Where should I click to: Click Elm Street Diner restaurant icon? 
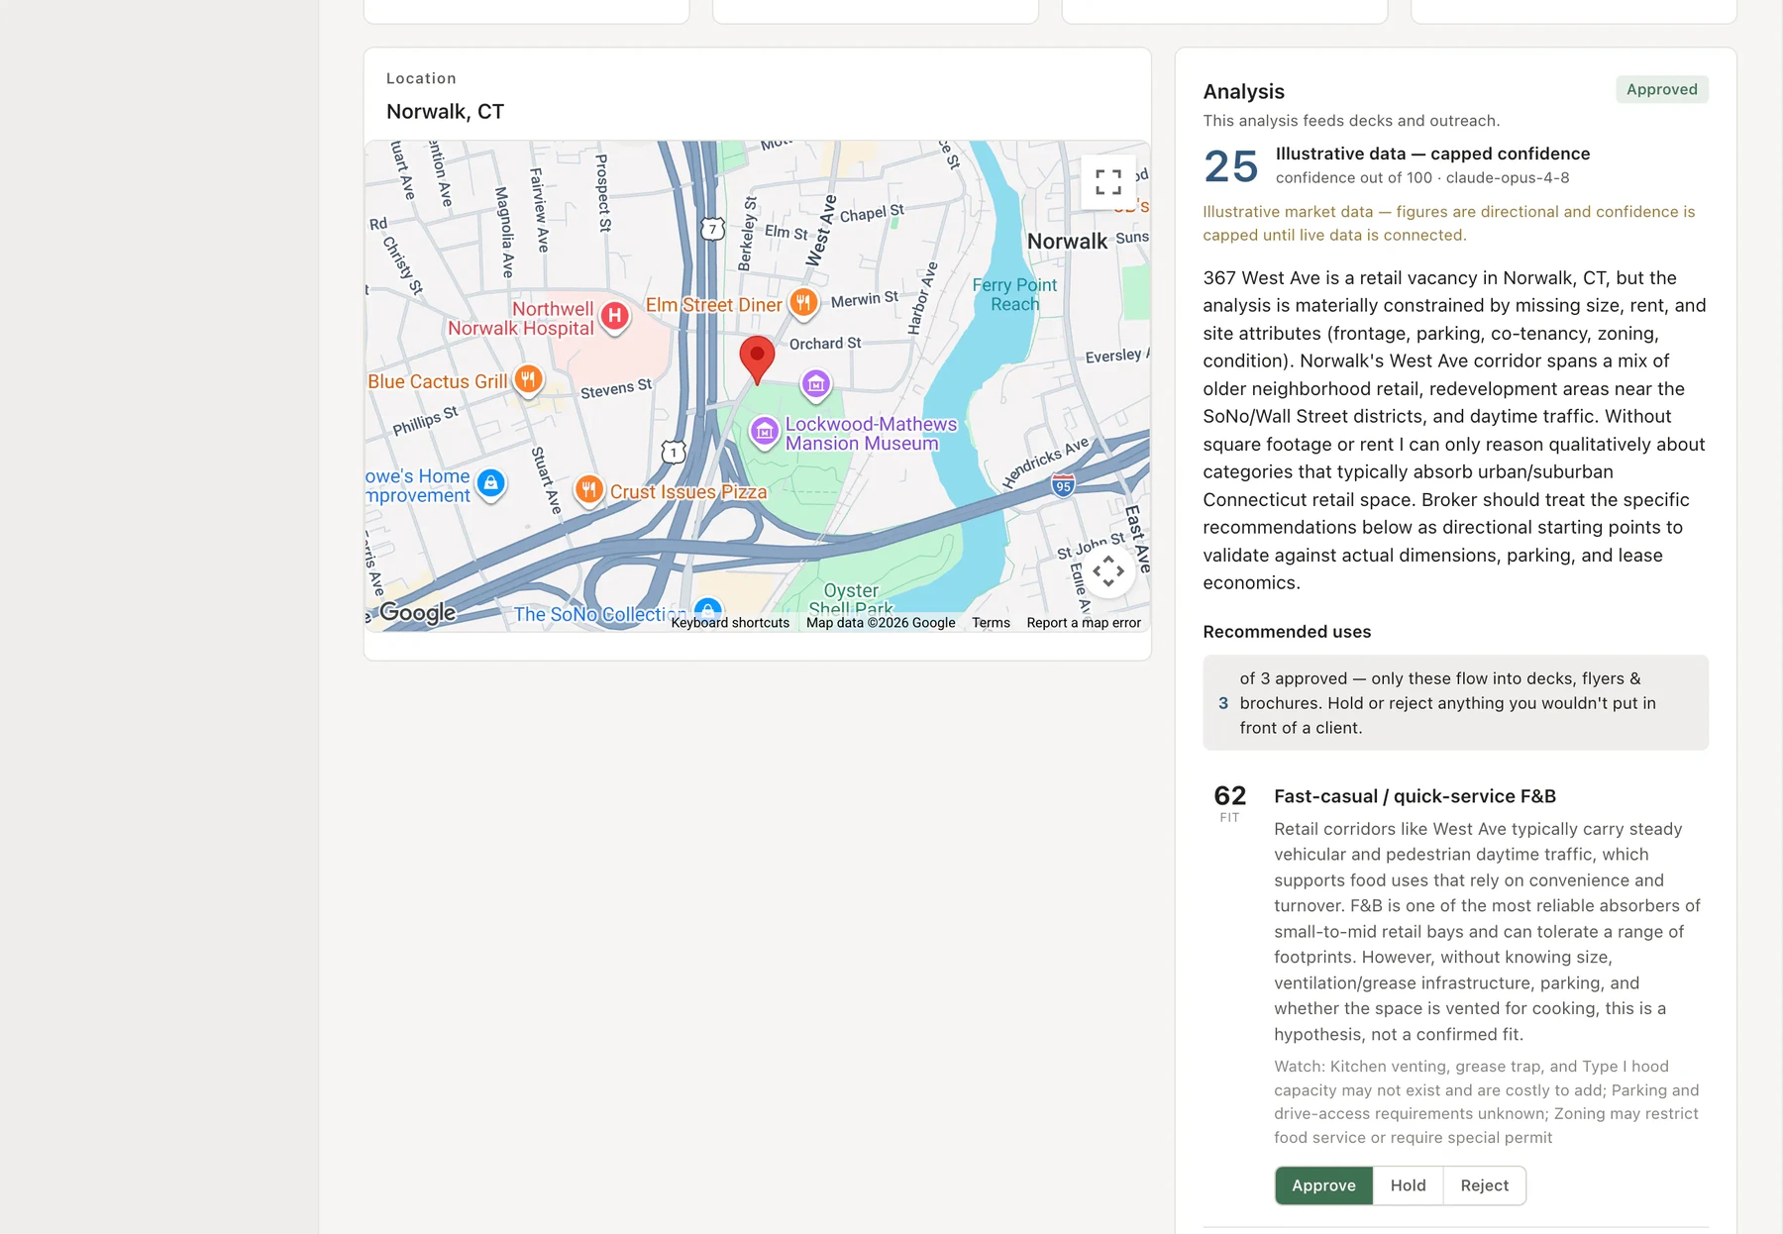[803, 303]
